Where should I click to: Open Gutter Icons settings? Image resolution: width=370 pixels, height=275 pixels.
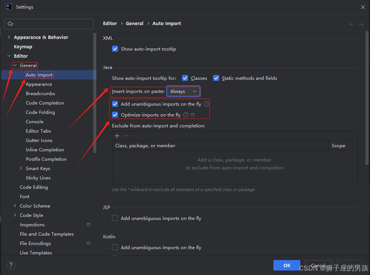pyautogui.click(x=39, y=140)
